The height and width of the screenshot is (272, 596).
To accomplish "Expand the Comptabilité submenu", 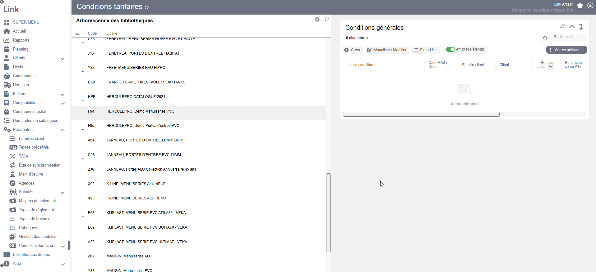I will point(62,103).
